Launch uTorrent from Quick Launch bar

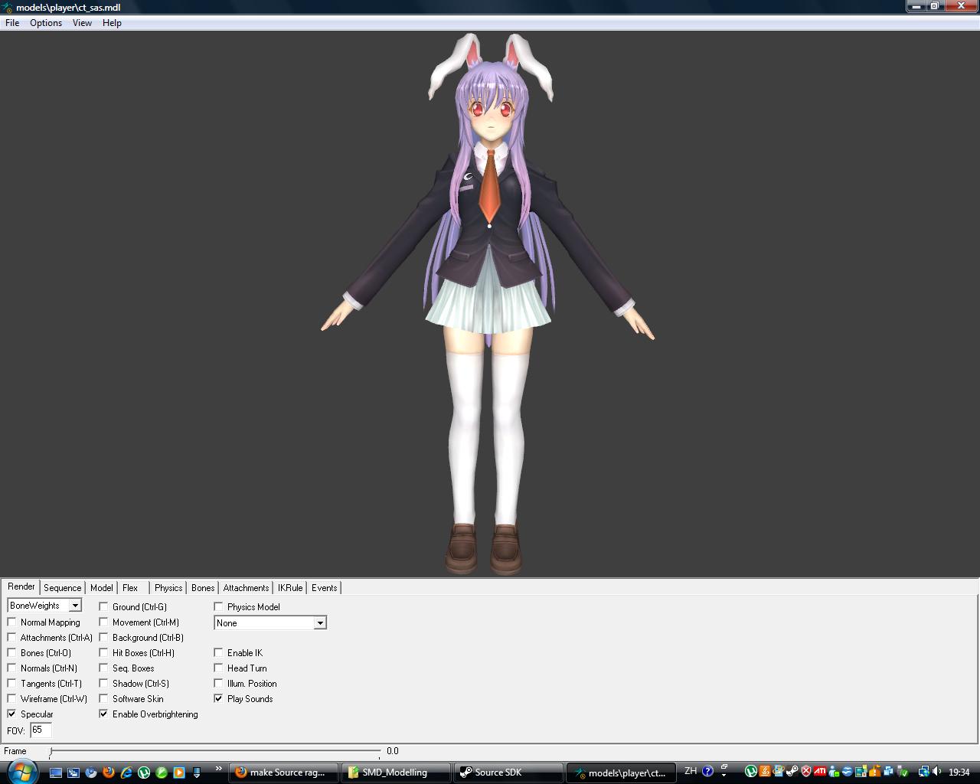[144, 773]
